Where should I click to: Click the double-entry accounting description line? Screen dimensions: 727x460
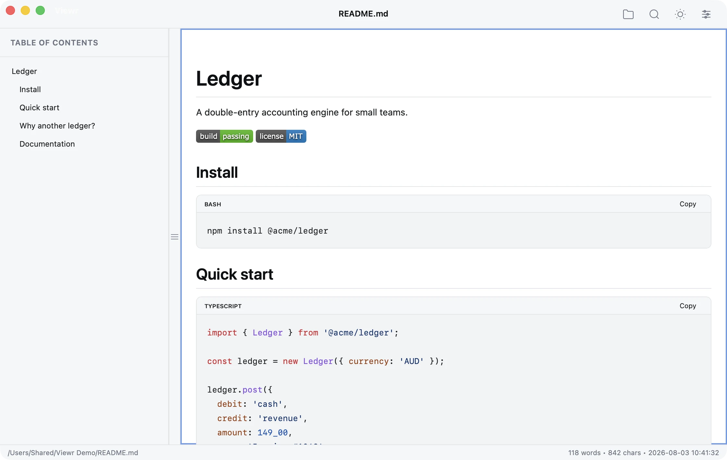point(302,113)
